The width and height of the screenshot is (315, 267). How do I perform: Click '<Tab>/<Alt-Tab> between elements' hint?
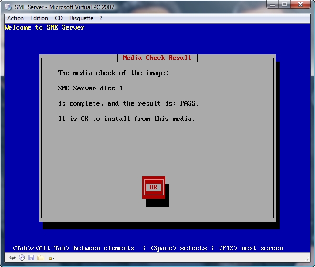click(73, 248)
